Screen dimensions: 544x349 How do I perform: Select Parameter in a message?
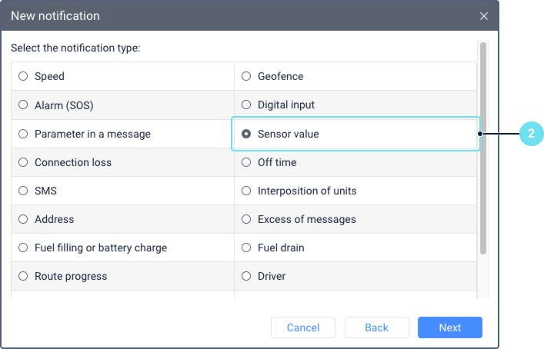pyautogui.click(x=23, y=134)
